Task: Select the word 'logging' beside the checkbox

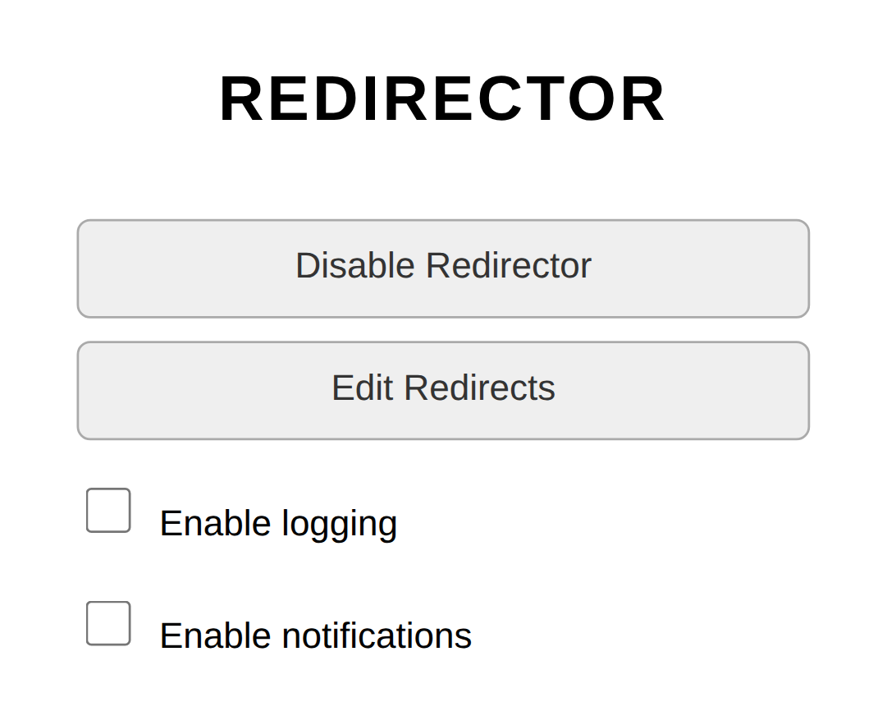Action: (x=339, y=524)
